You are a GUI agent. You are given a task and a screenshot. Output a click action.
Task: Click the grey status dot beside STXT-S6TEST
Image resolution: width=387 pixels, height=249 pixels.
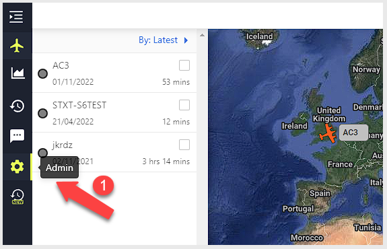pos(42,113)
